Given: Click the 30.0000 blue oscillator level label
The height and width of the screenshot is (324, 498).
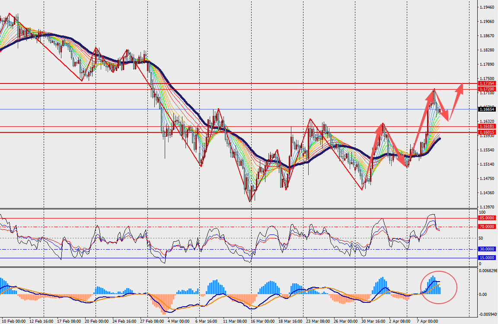Looking at the screenshot, I should [486, 249].
